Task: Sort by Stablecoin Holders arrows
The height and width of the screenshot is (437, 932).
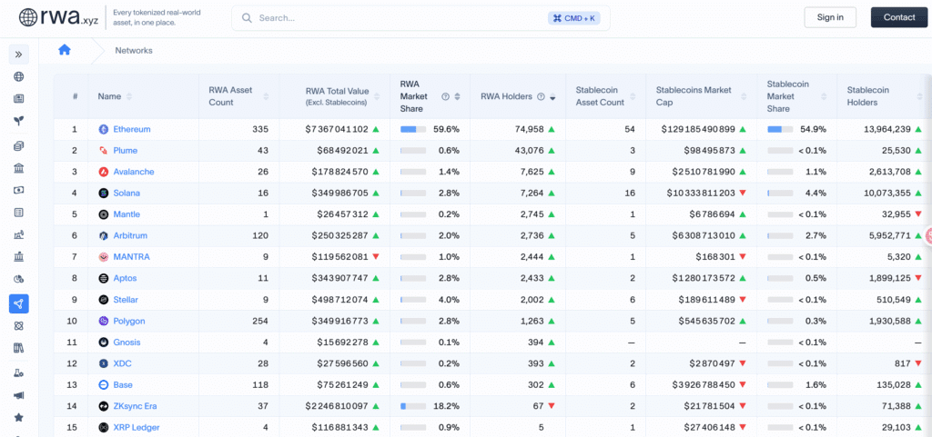Action: (x=917, y=96)
